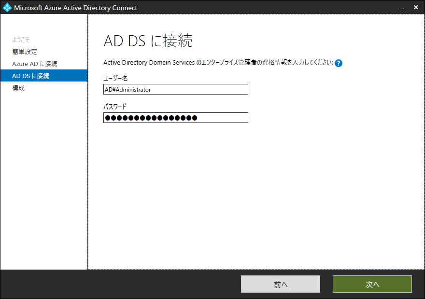Click the 前へ button
The image size is (425, 299).
point(281,284)
